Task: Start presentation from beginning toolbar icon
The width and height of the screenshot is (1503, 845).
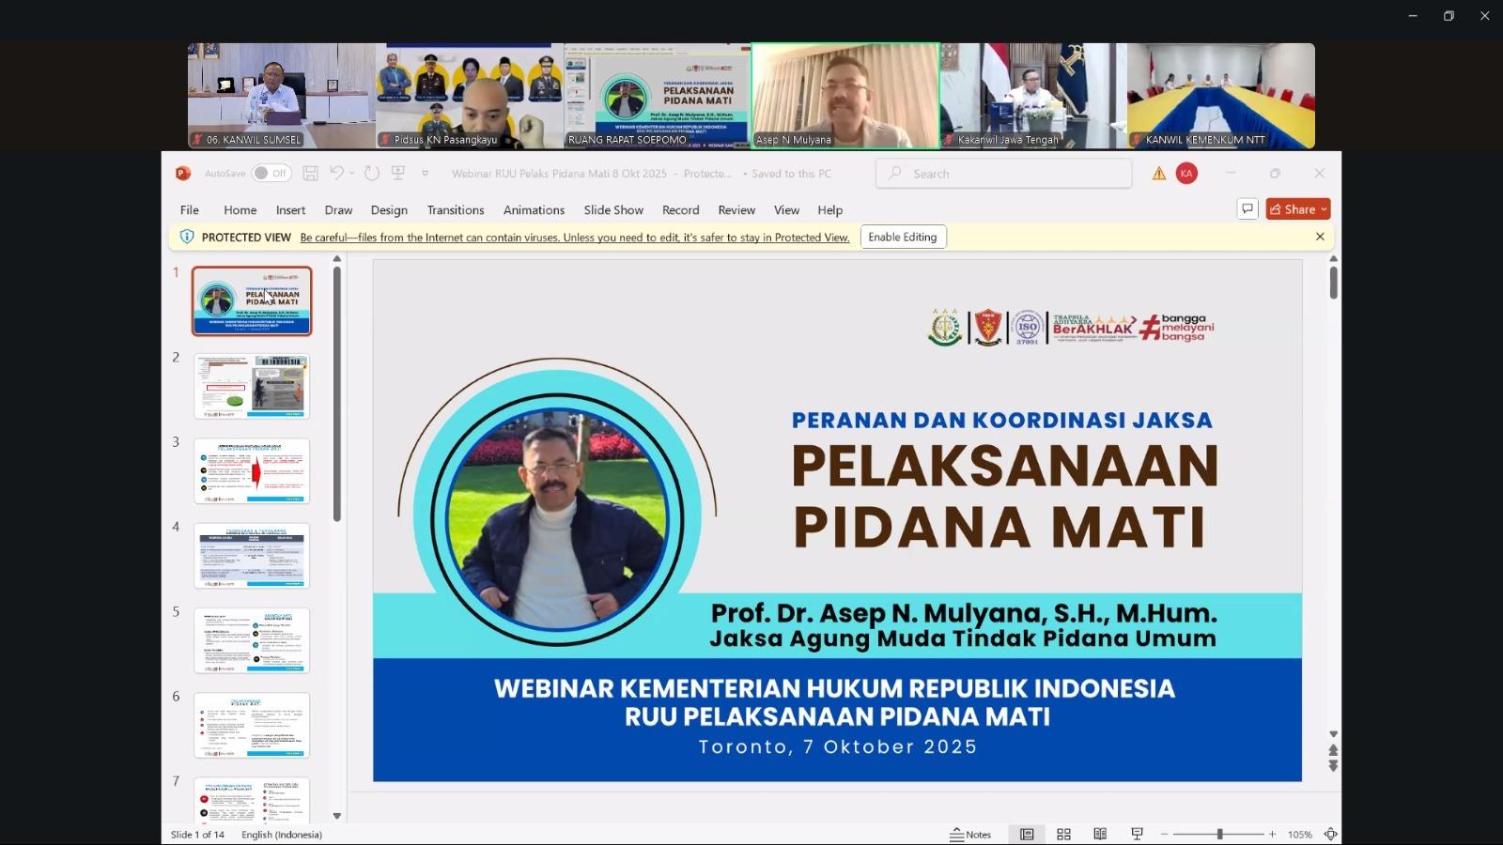Action: coord(398,174)
